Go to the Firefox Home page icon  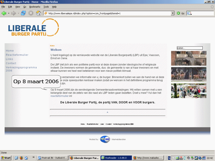[38, 13]
